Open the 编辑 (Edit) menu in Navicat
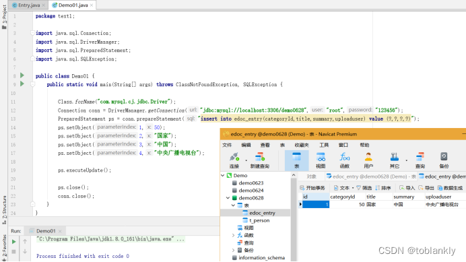This screenshot has height=262, width=466. [246, 145]
